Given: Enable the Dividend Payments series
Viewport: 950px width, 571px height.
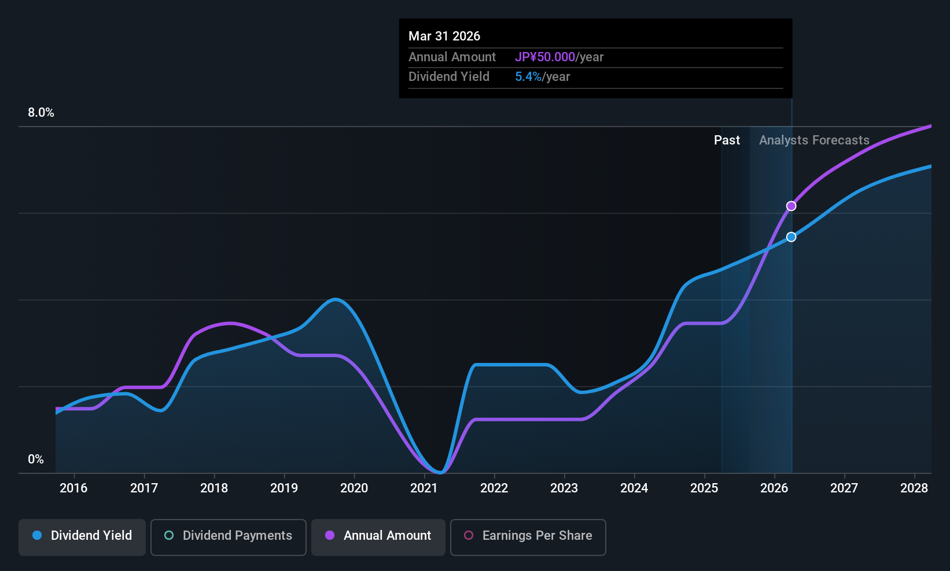Looking at the screenshot, I should click(229, 537).
